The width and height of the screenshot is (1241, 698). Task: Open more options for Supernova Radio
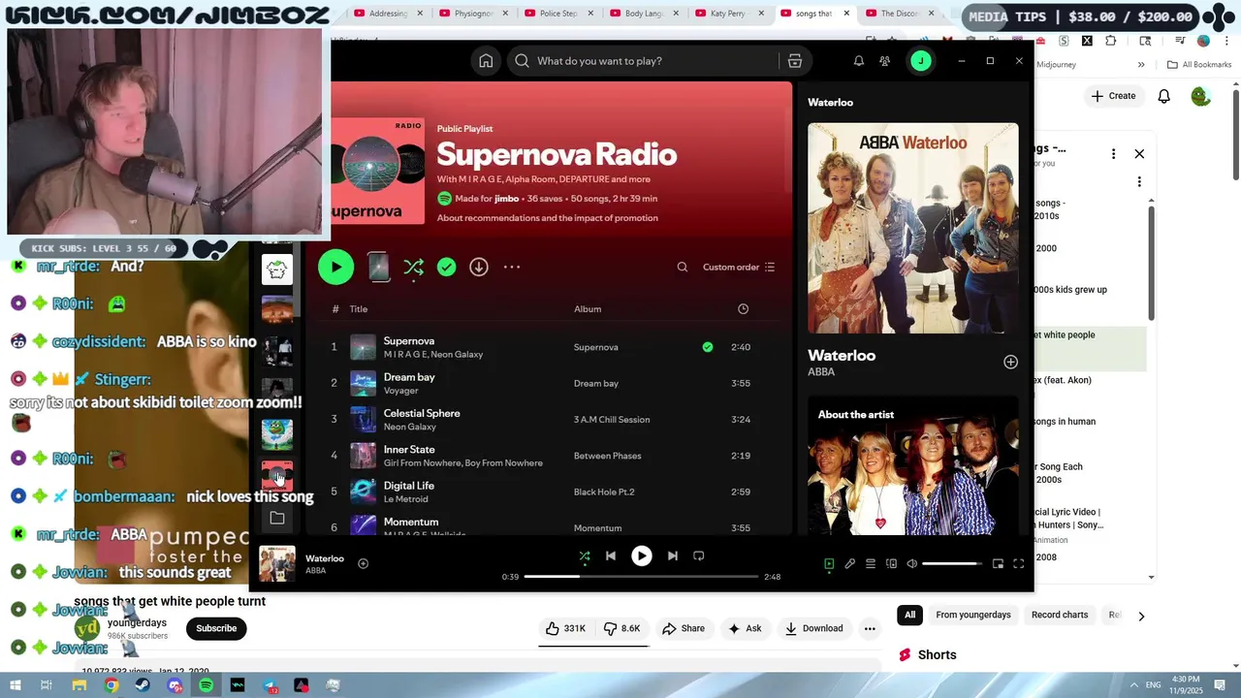click(512, 267)
